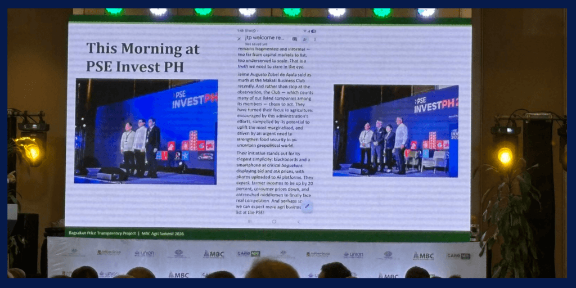
Task: Tap the document title 'jtp welcome re...'
Action: point(264,39)
